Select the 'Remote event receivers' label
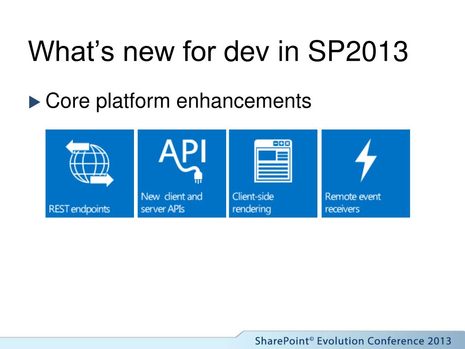465x349 pixels. [x=352, y=203]
